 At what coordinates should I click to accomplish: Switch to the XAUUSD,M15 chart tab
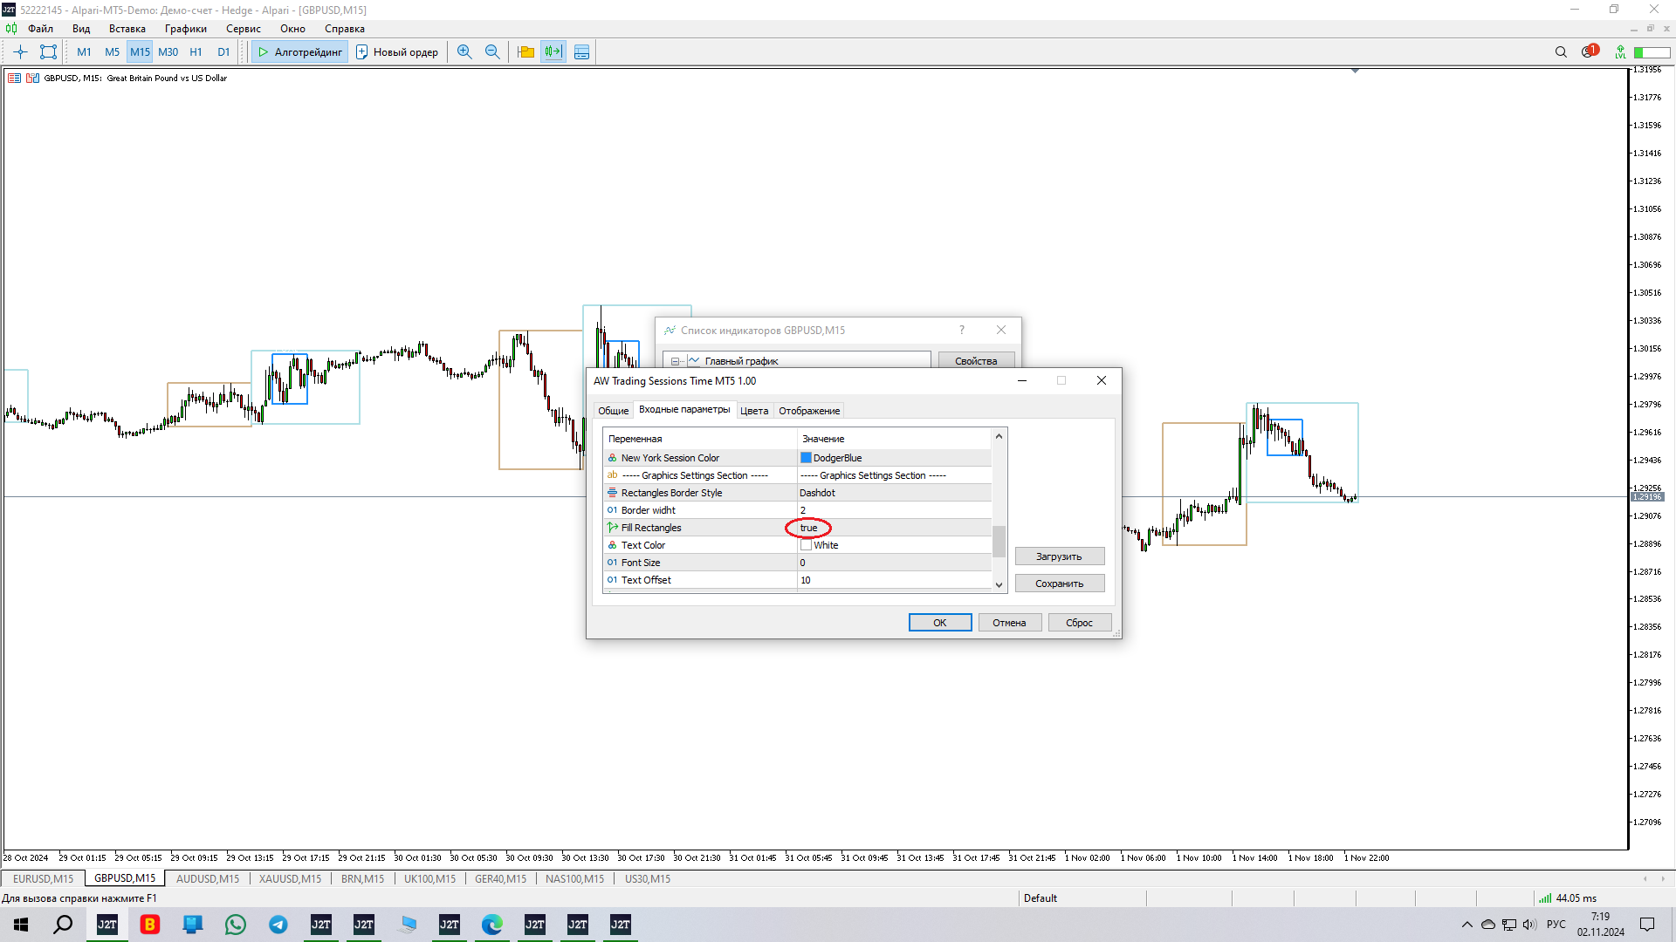point(290,878)
